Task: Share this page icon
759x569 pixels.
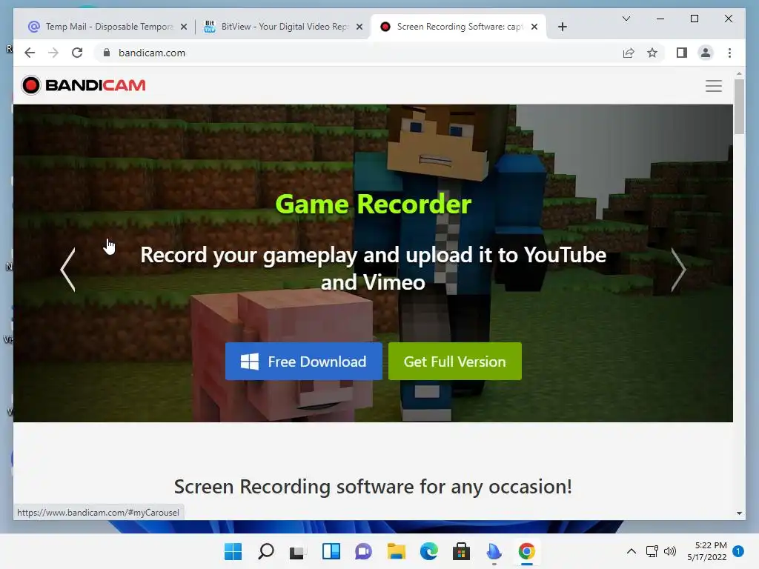Action: [629, 53]
